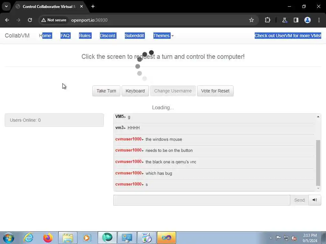Viewport: 326px width, 244px height.
Task: Open Windows Explorer from the taskbar
Action: click(x=68, y=238)
